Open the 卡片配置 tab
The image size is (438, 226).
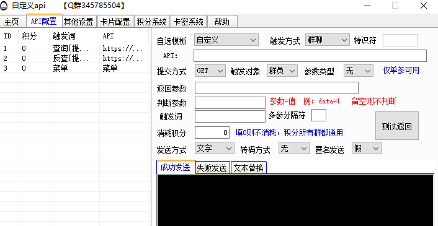click(115, 22)
